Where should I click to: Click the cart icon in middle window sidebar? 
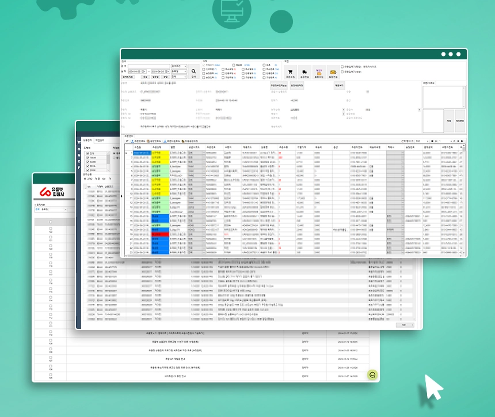[x=79, y=142]
